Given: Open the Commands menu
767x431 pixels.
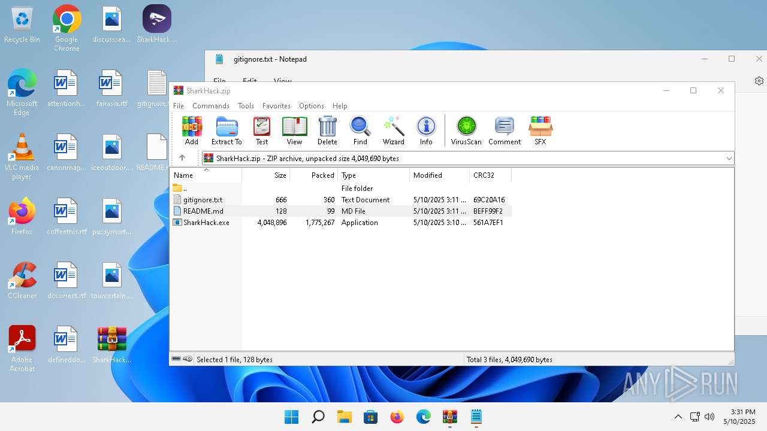Looking at the screenshot, I should pos(211,105).
